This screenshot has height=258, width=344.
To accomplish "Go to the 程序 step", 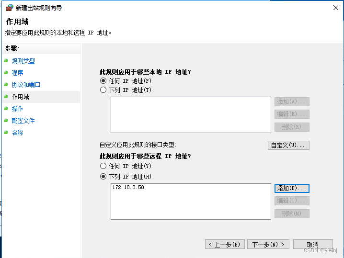I will pyautogui.click(x=17, y=73).
